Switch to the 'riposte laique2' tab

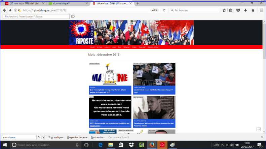coord(67,3)
